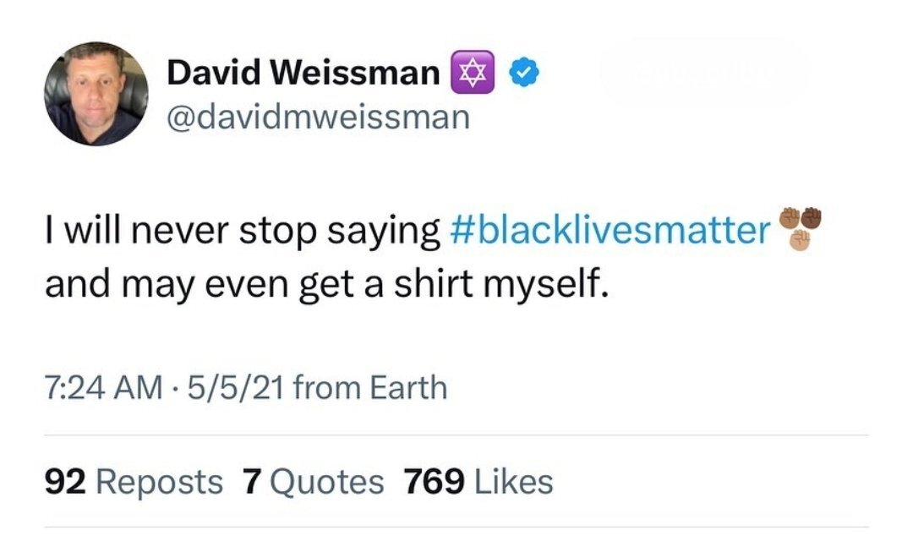Viewport: 913px width, 536px height.
Task: Click the David Weissman display name
Action: tap(303, 74)
